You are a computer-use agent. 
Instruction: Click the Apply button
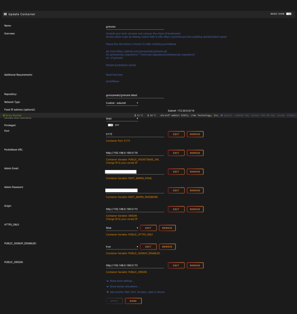pyautogui.click(x=114, y=301)
